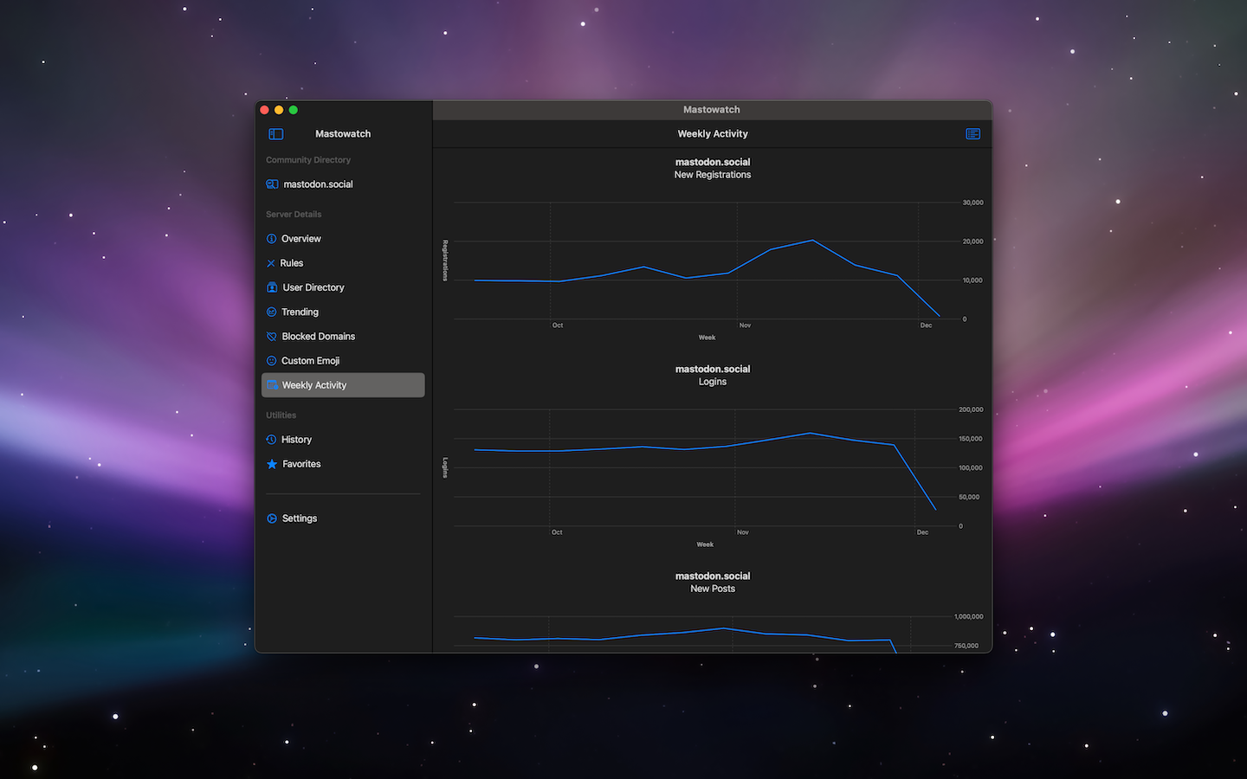
Task: Click the yellow minimize window button
Action: tap(279, 110)
